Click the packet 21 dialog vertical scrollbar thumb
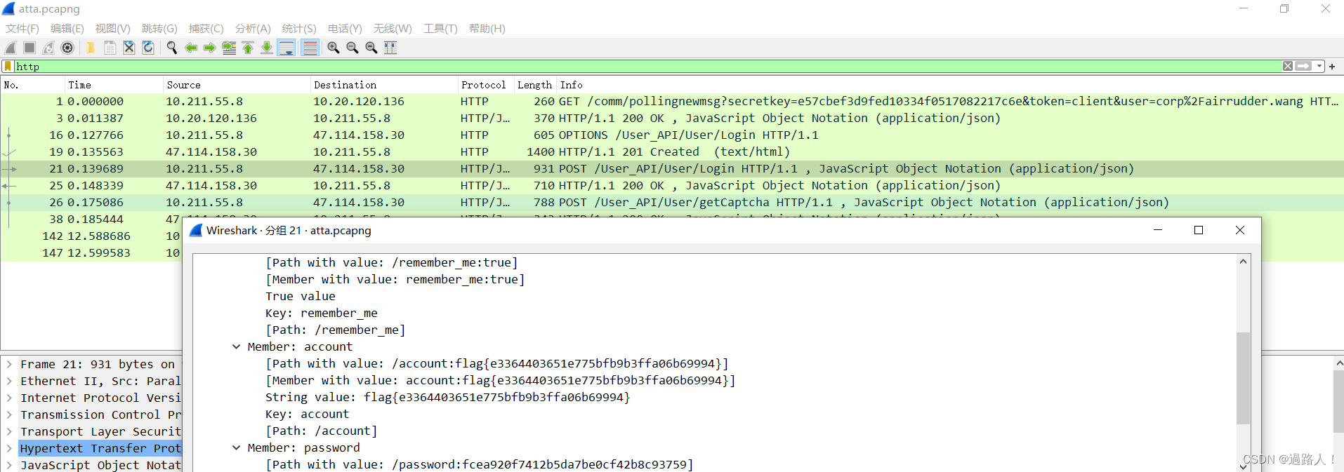Viewport: 1344px width, 472px height. pyautogui.click(x=1243, y=378)
